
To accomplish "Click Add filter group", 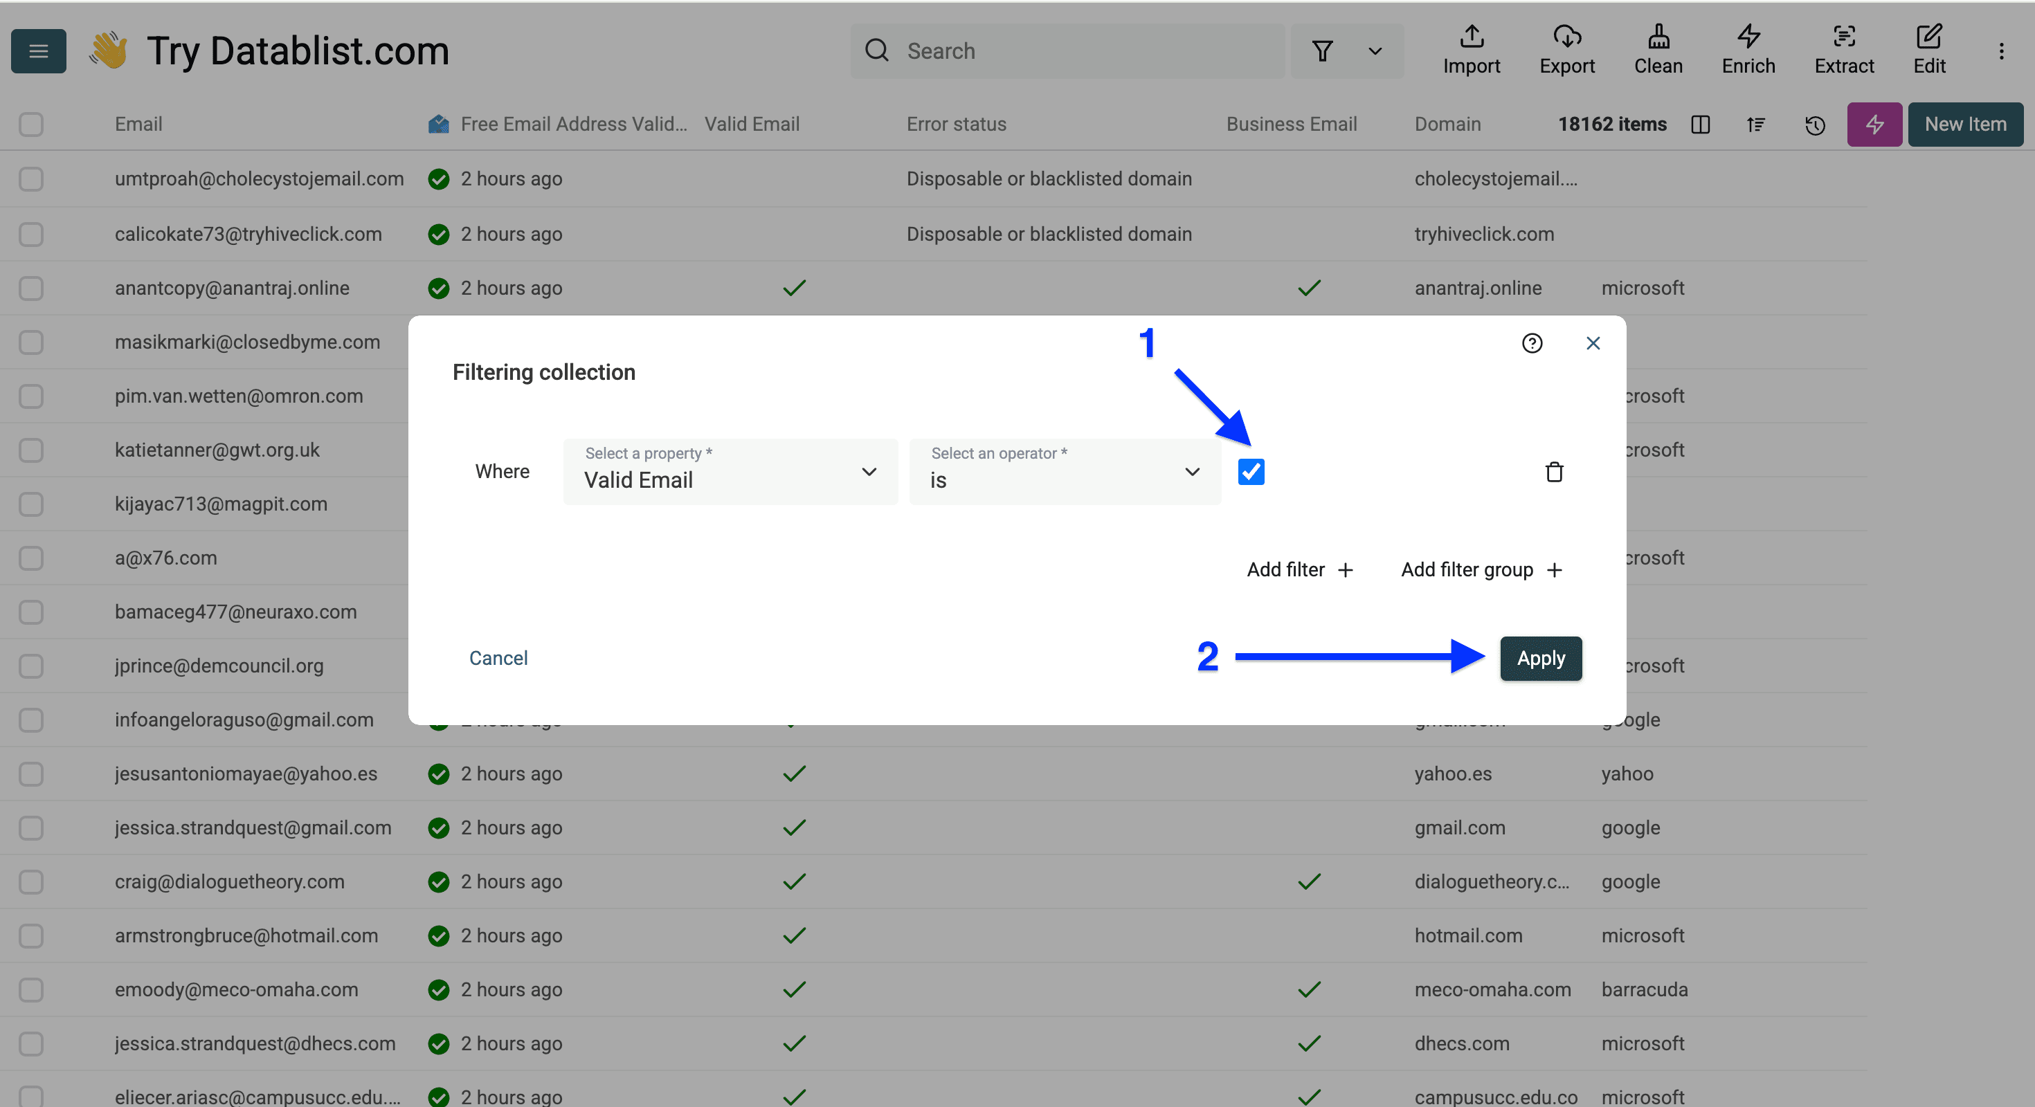I will tap(1481, 570).
